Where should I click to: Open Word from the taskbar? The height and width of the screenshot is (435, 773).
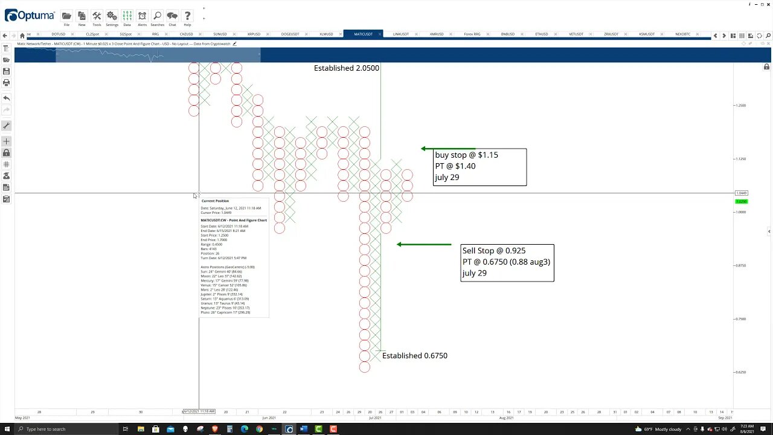pos(303,429)
